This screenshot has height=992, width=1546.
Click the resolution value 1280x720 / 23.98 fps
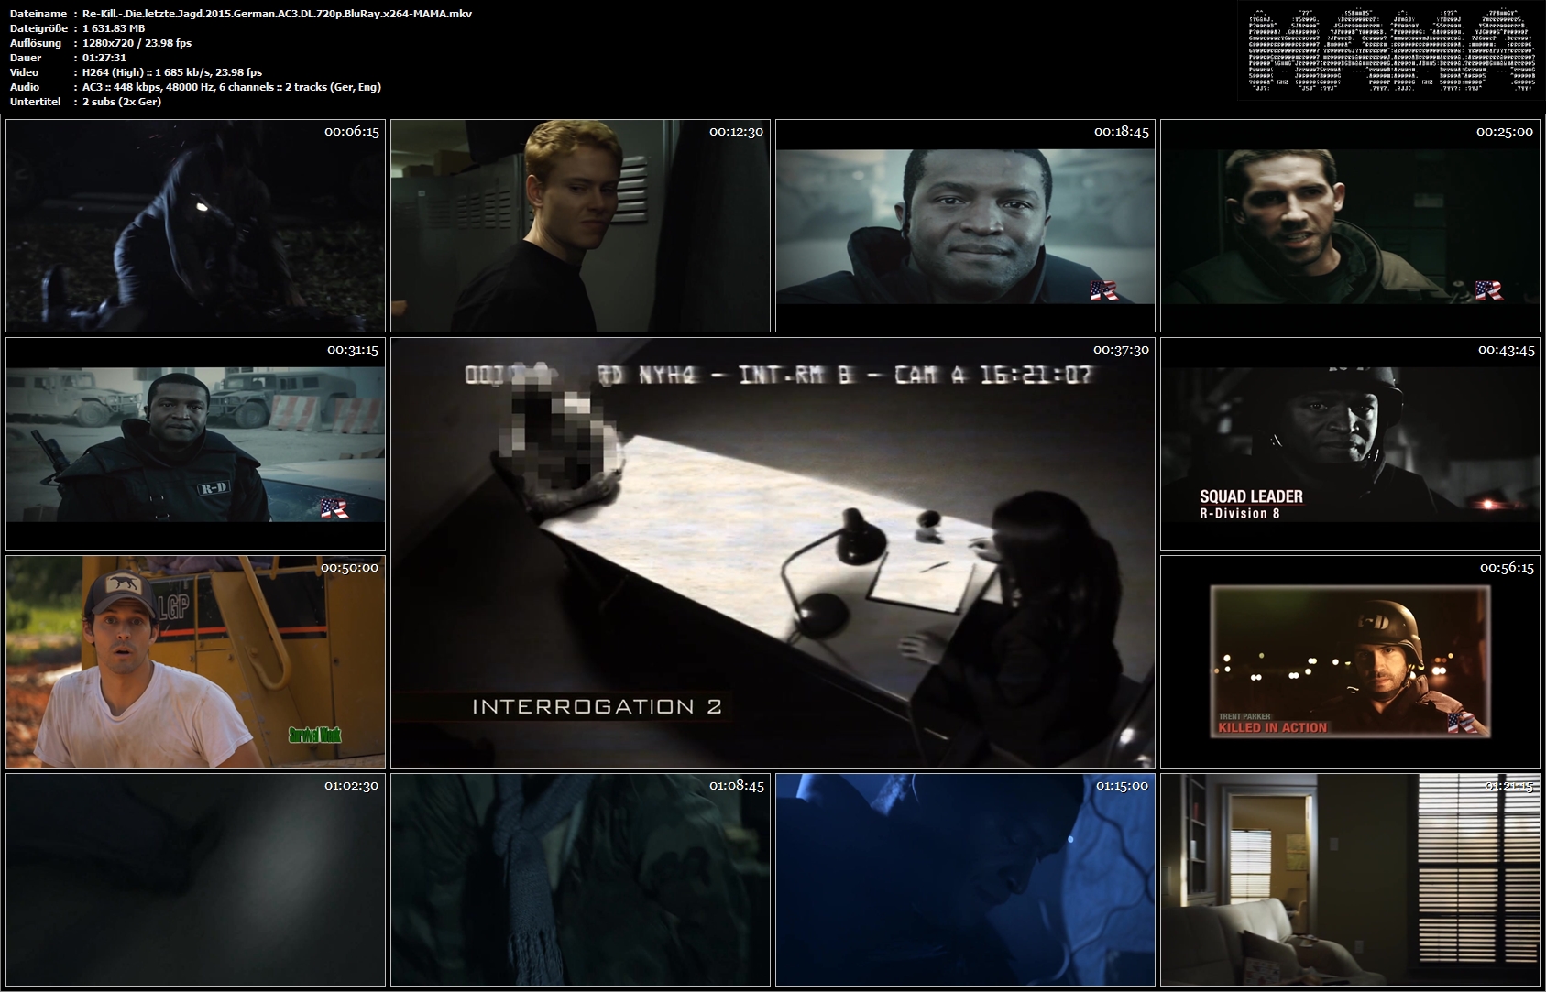tap(137, 43)
